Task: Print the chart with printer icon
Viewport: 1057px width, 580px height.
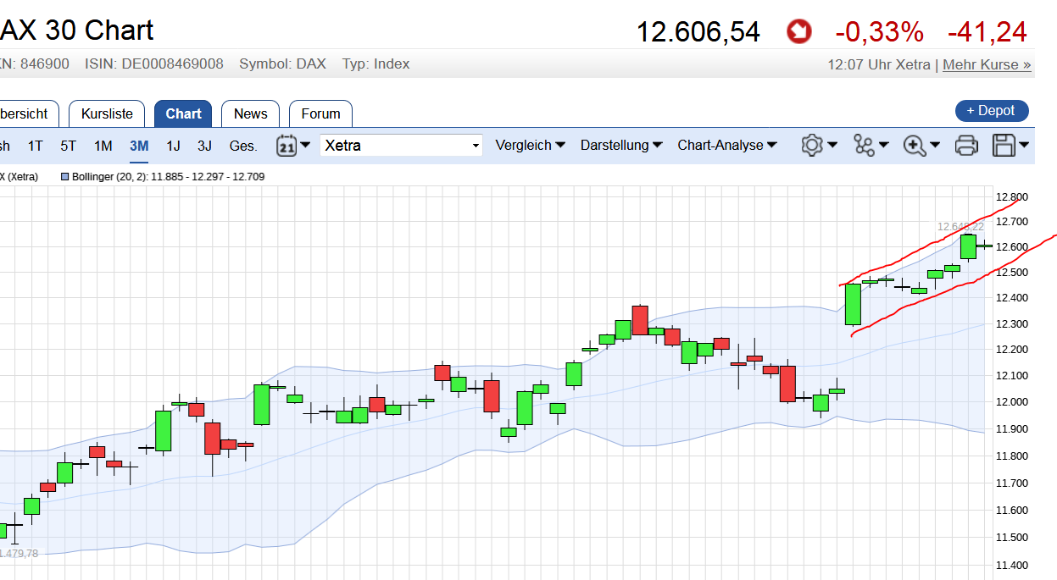Action: click(x=966, y=146)
